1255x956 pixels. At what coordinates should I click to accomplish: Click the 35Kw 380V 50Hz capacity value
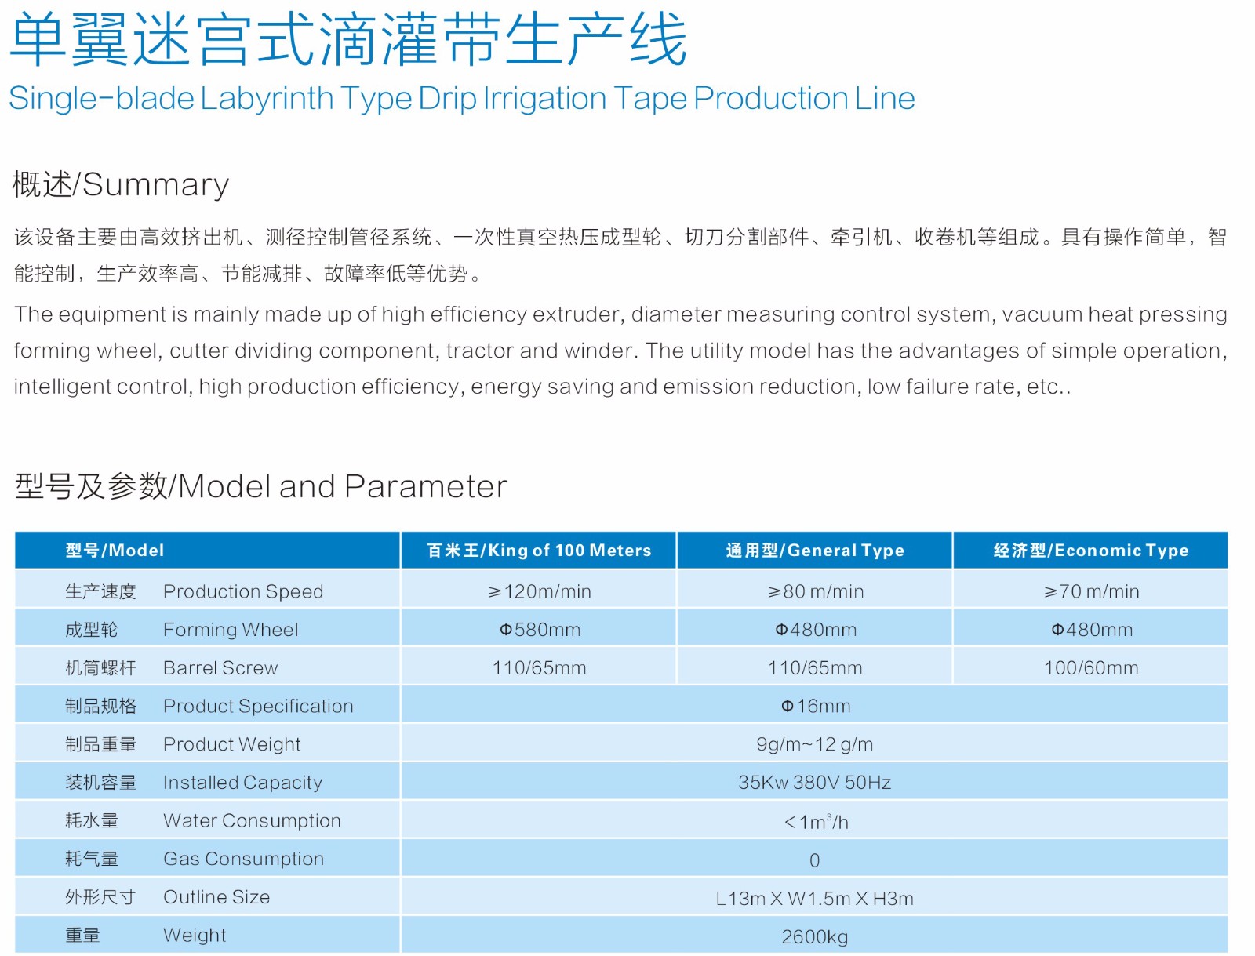815,783
